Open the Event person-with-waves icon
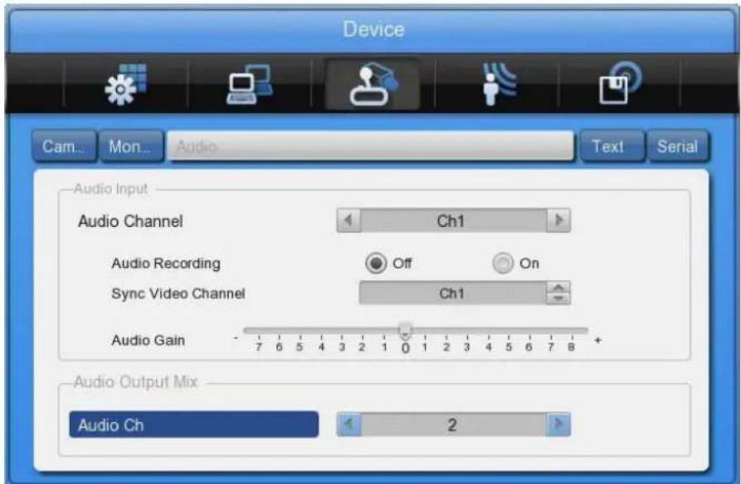The height and width of the screenshot is (484, 741). (x=499, y=84)
